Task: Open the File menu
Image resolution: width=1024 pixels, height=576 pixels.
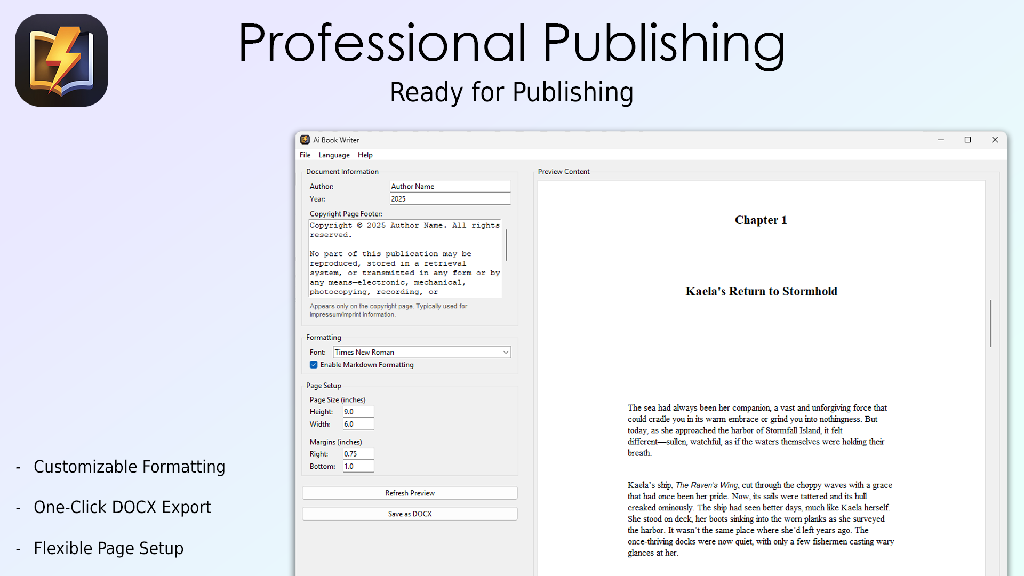Action: tap(305, 155)
